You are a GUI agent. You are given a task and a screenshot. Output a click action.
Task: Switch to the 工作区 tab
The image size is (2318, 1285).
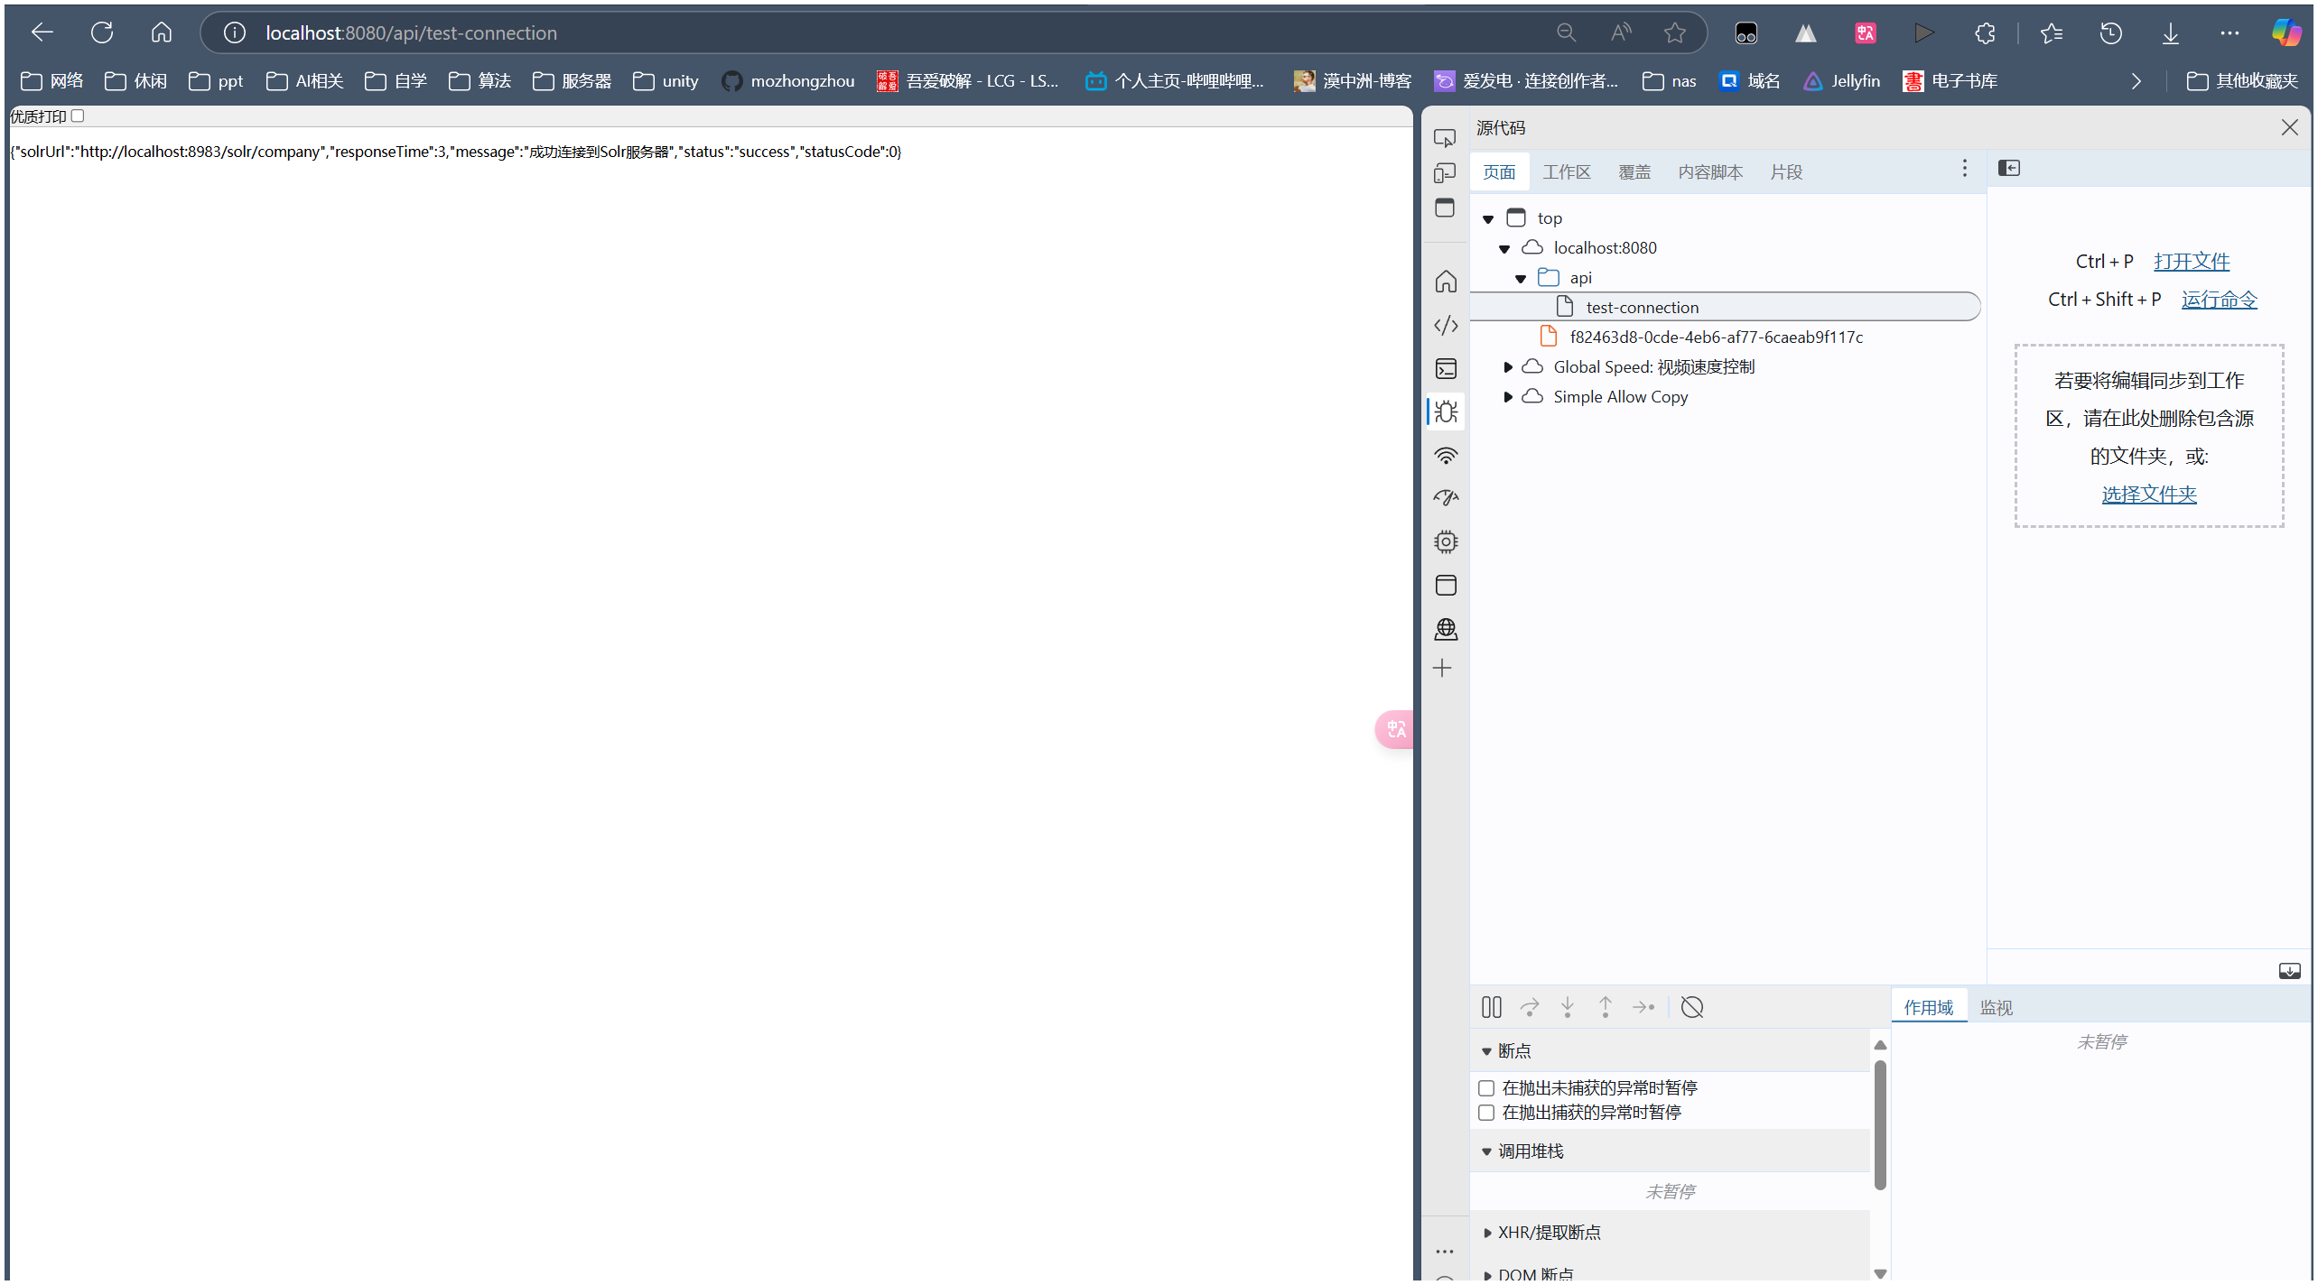coord(1566,172)
